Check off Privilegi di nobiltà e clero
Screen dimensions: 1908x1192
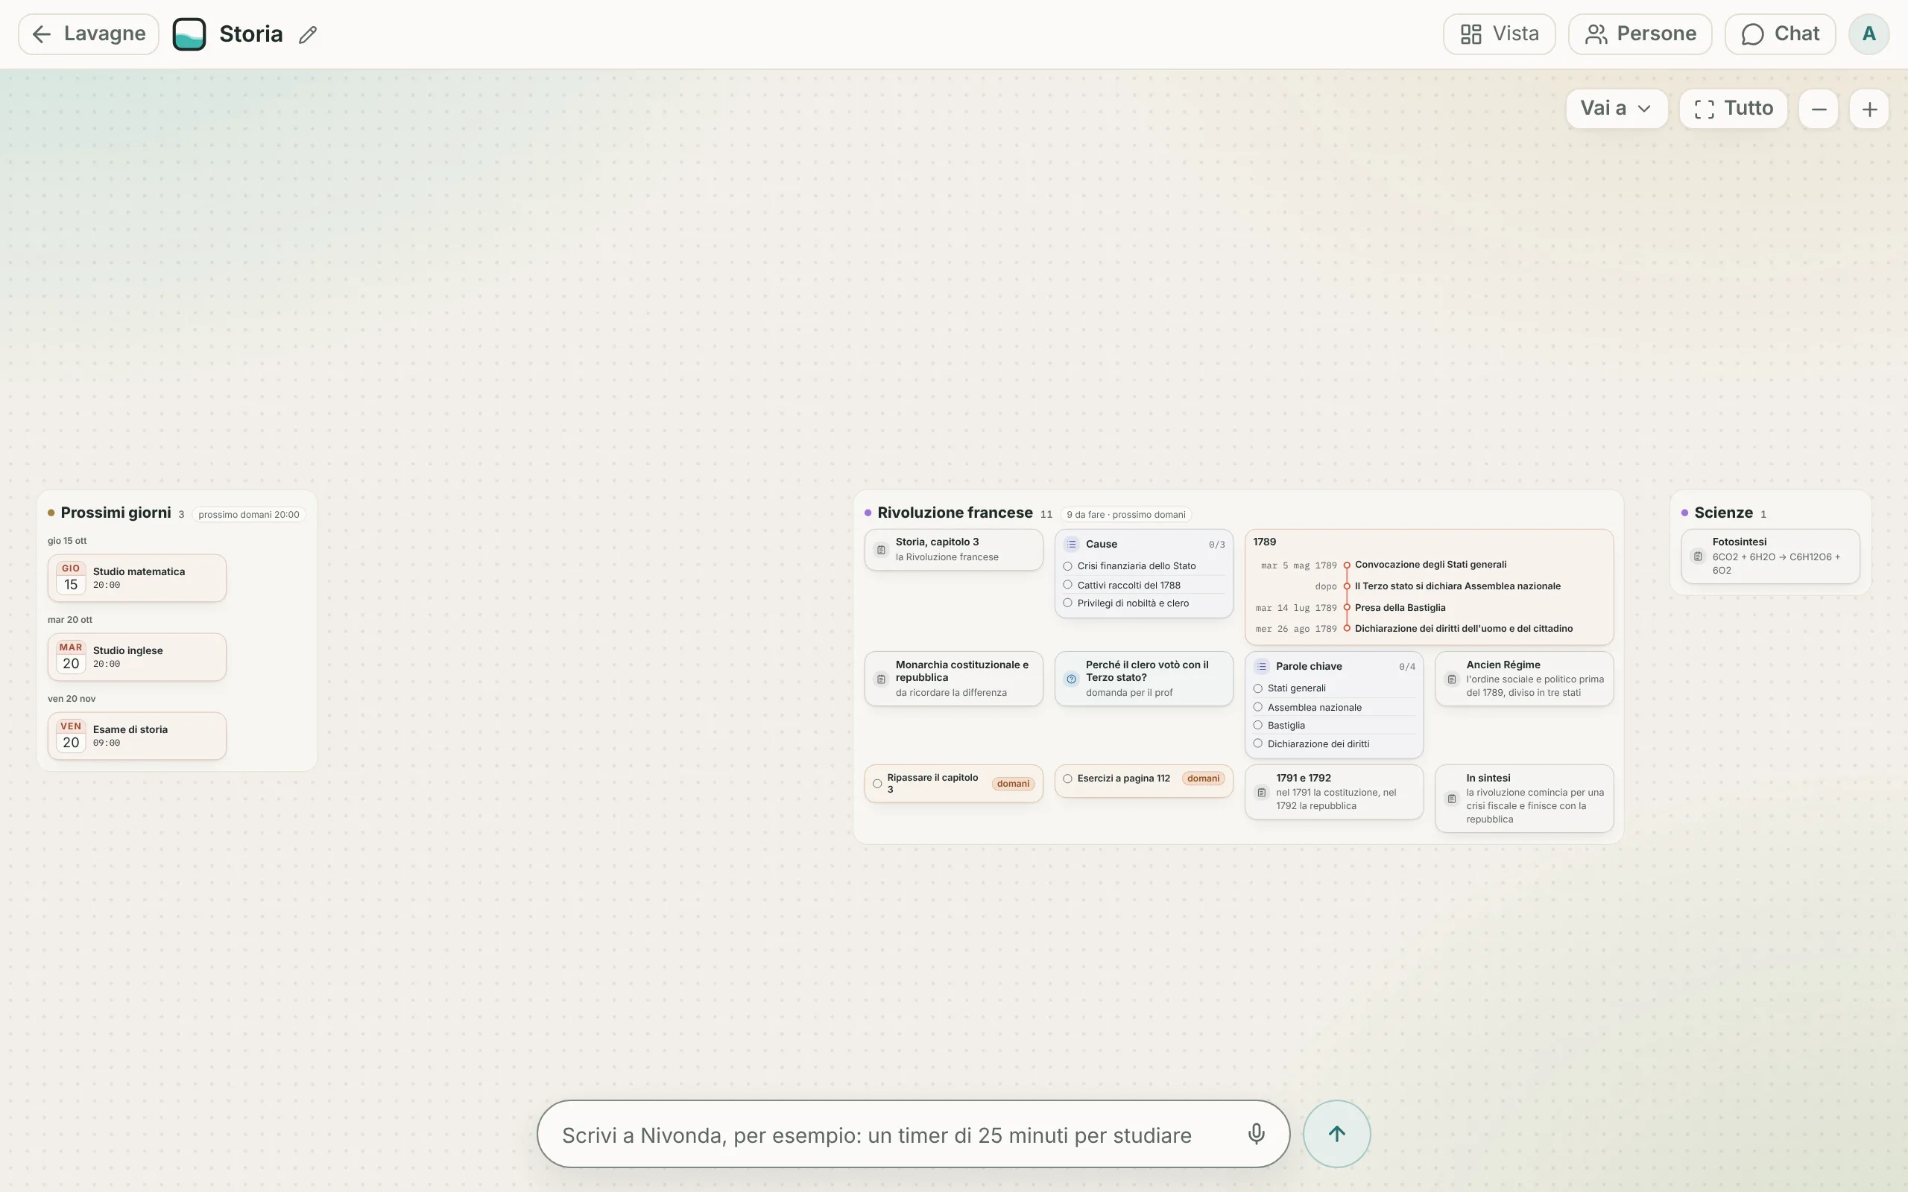point(1067,603)
